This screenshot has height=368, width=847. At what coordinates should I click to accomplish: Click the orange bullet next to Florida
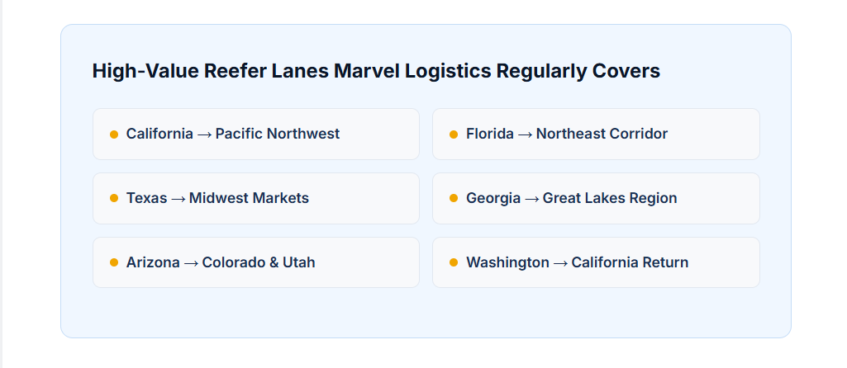click(x=454, y=134)
